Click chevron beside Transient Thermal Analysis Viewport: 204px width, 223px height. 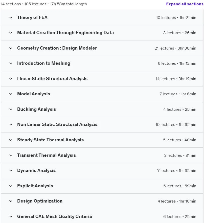pos(11,155)
